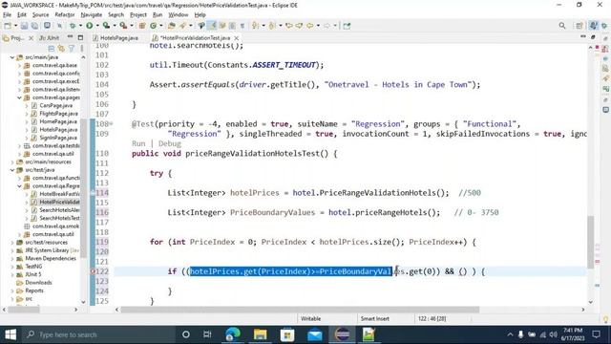Viewport: 611px width, 344px height.
Task: Open the Reports folder in explorer
Action: [34, 290]
